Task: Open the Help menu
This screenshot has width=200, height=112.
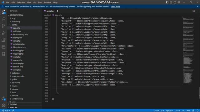Action: coord(55,2)
